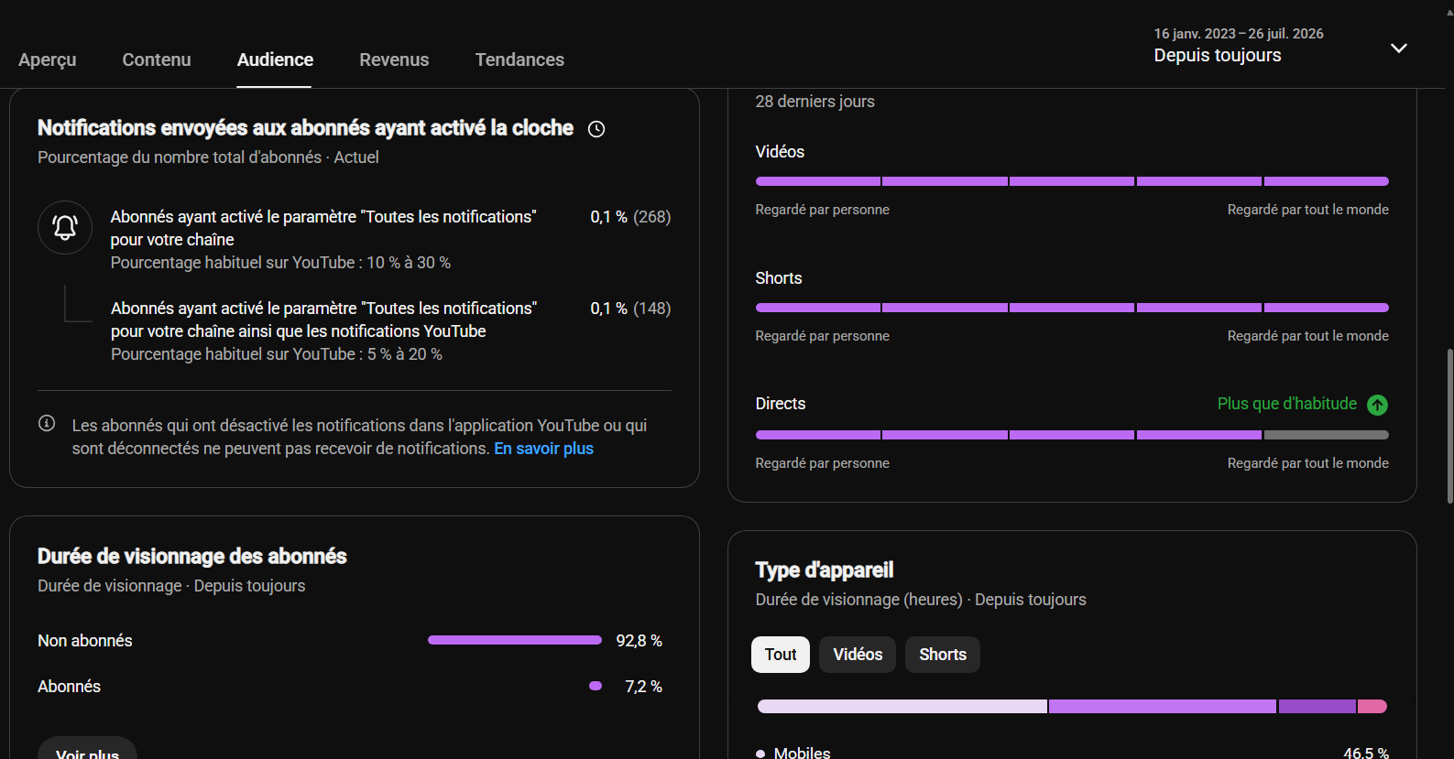Click the clock icon beside Notifications heading
This screenshot has height=759, width=1454.
tap(596, 129)
